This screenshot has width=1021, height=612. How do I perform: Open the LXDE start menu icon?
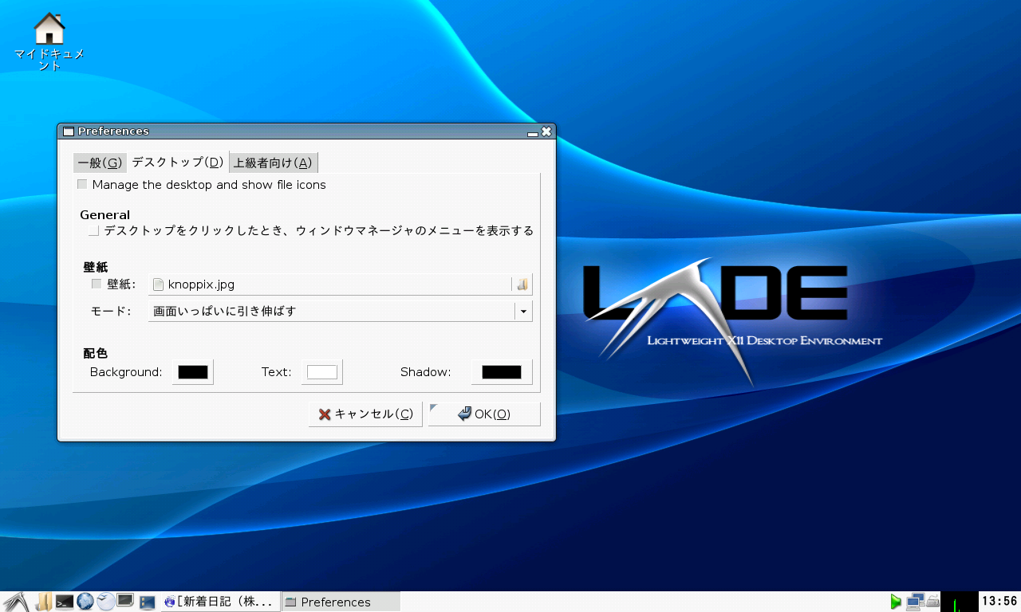(x=15, y=602)
